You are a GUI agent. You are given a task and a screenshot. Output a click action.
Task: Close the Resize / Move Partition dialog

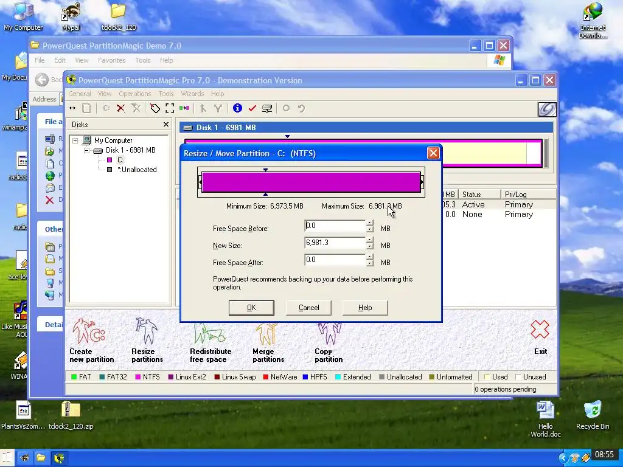pyautogui.click(x=433, y=153)
